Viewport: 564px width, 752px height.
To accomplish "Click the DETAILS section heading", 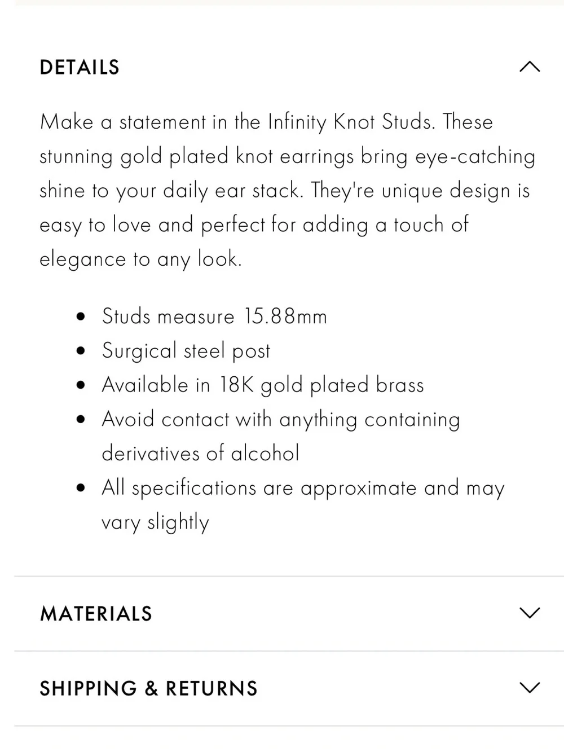I will pos(80,68).
